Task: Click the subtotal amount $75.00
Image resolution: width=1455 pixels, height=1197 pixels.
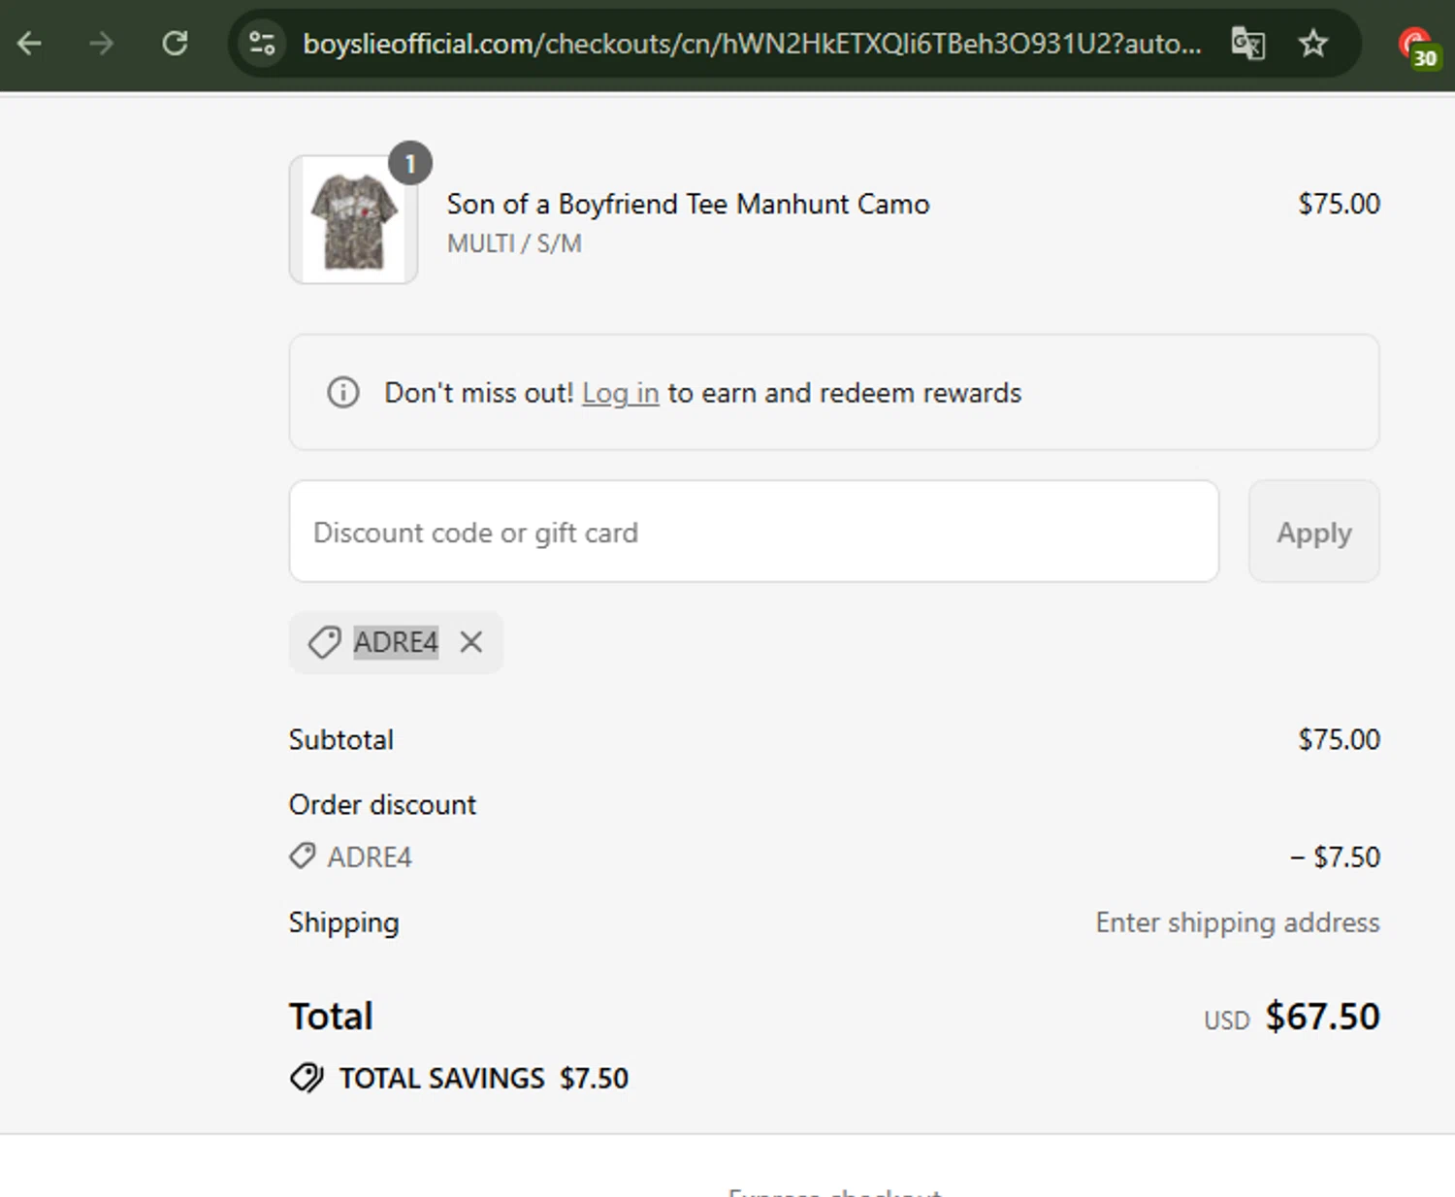Action: pyautogui.click(x=1339, y=739)
